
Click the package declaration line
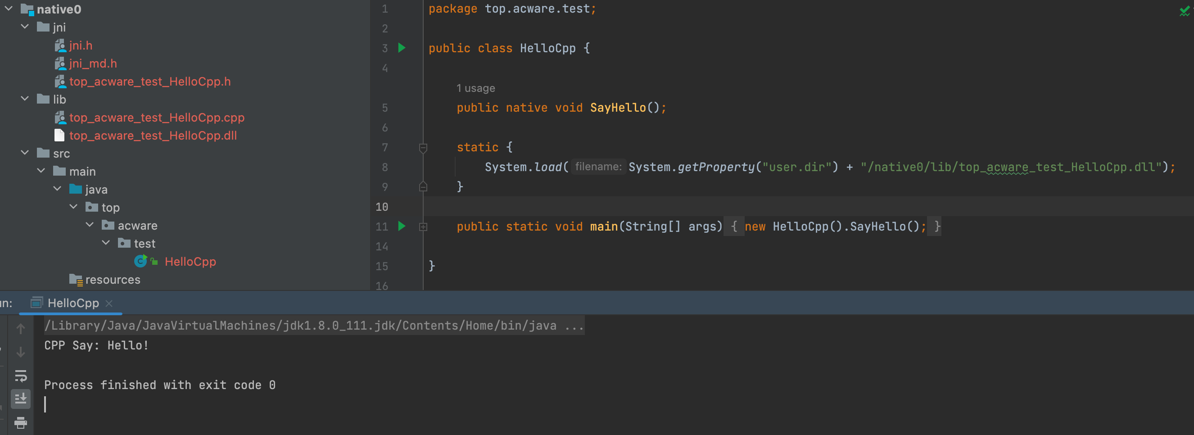[x=512, y=9]
